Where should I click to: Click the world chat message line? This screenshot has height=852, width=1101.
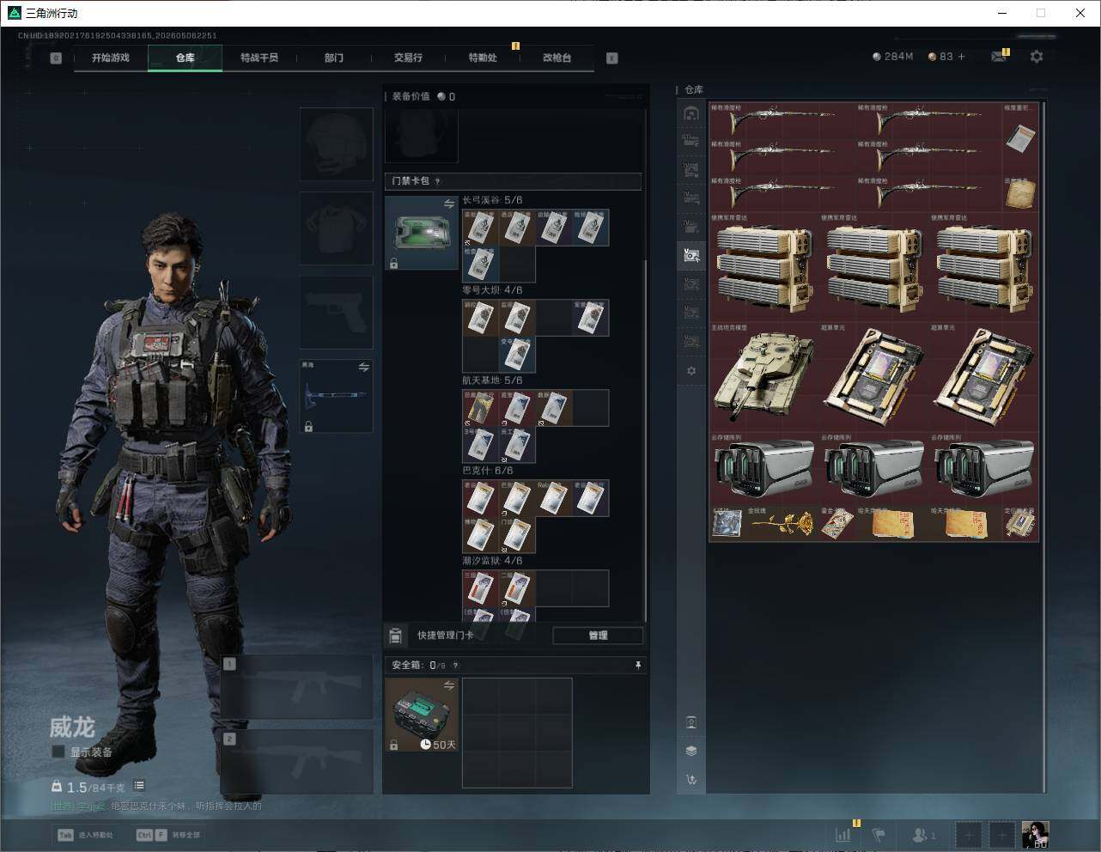click(157, 806)
